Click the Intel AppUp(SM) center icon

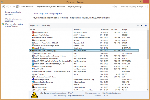point(33,53)
